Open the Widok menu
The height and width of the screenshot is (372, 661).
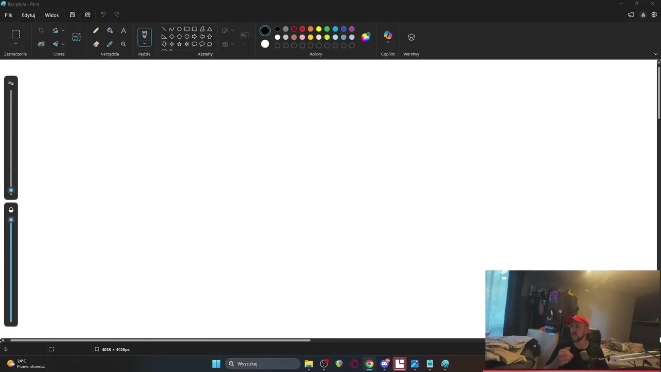(x=52, y=15)
